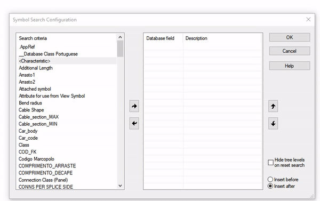The height and width of the screenshot is (201, 320).
Task: Click the Description column header
Action: [x=222, y=38]
